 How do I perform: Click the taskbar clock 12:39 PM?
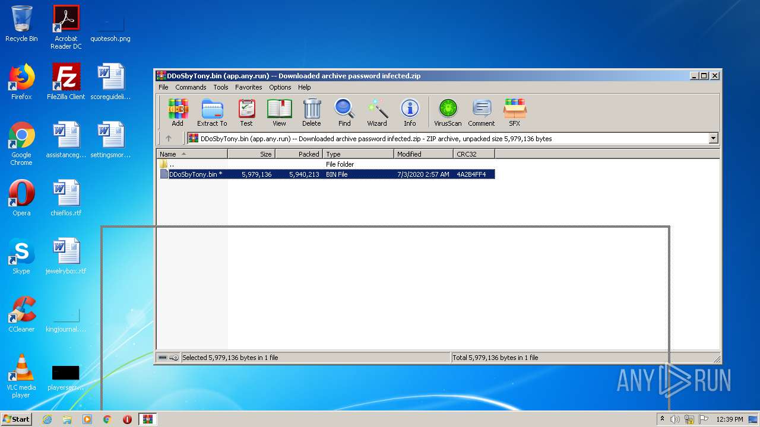pyautogui.click(x=729, y=419)
